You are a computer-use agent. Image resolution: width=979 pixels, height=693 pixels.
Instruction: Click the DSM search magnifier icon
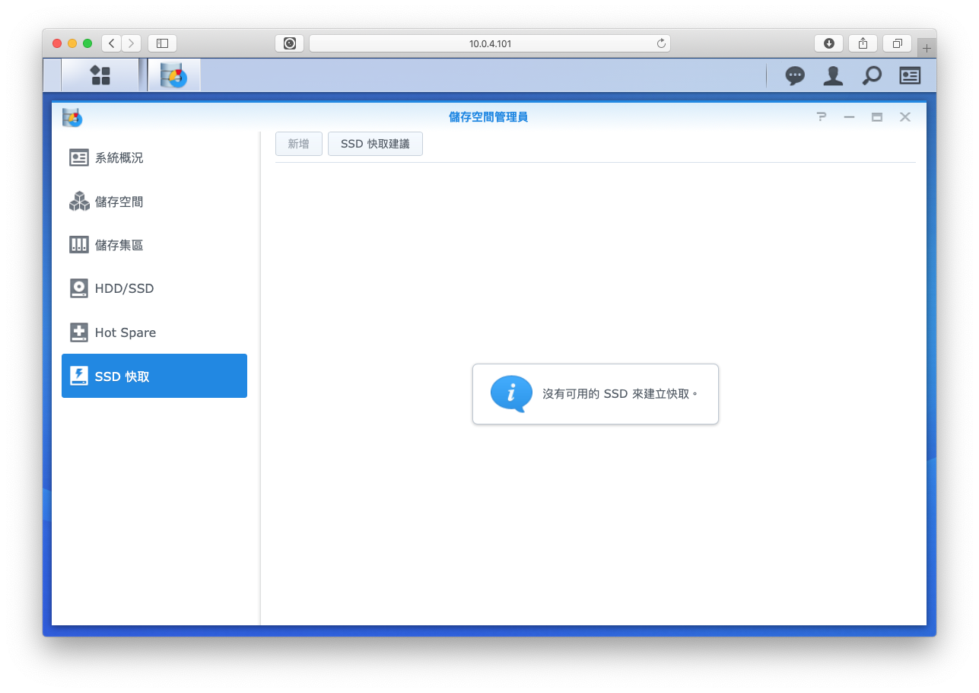(872, 75)
